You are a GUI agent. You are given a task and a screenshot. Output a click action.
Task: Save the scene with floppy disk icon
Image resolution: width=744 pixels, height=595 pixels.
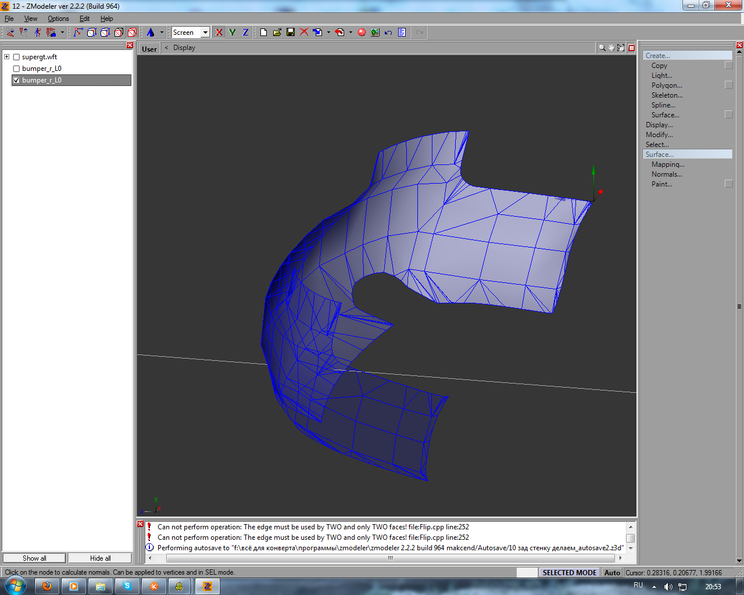tap(290, 33)
